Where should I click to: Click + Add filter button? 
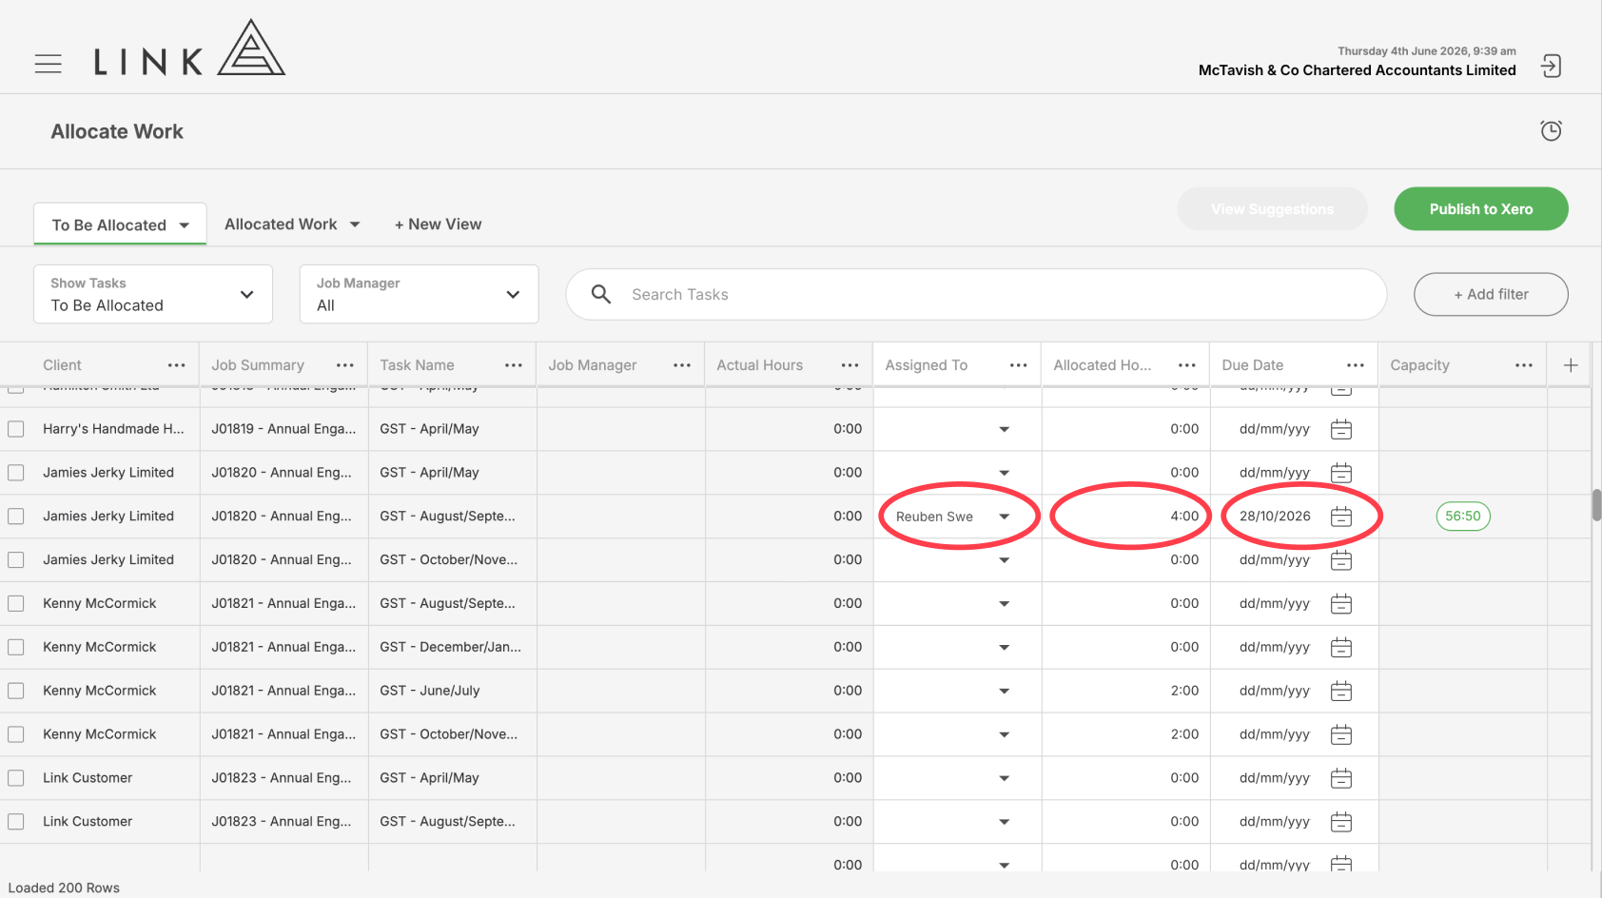click(x=1491, y=295)
